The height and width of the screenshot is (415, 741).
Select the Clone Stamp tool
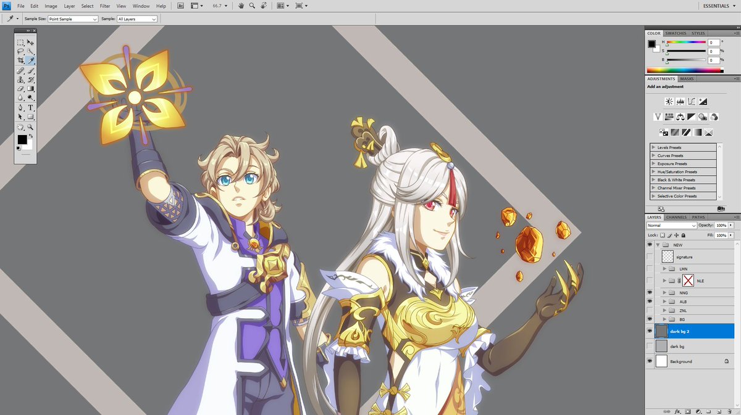(x=20, y=80)
